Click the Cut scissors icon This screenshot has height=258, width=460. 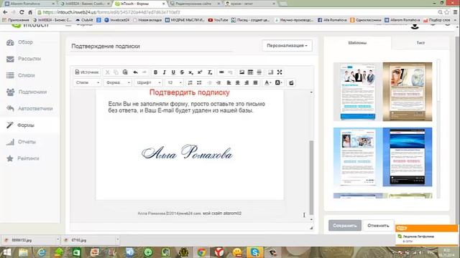[107, 72]
